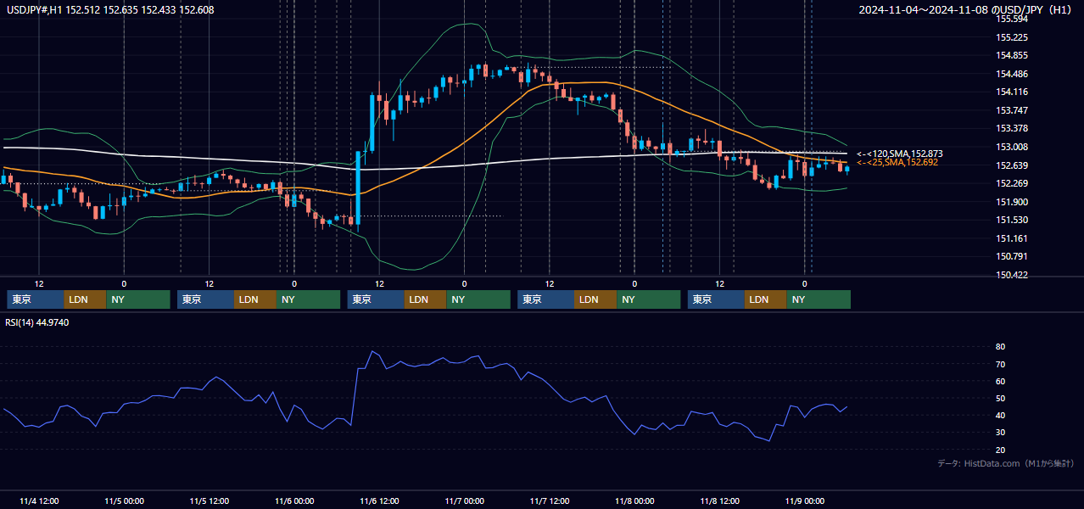Click price axis label 152.269
1084x509 pixels.
[x=1011, y=183]
